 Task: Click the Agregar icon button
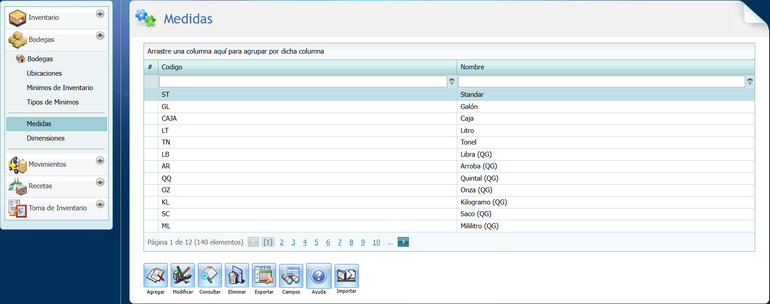pos(156,275)
